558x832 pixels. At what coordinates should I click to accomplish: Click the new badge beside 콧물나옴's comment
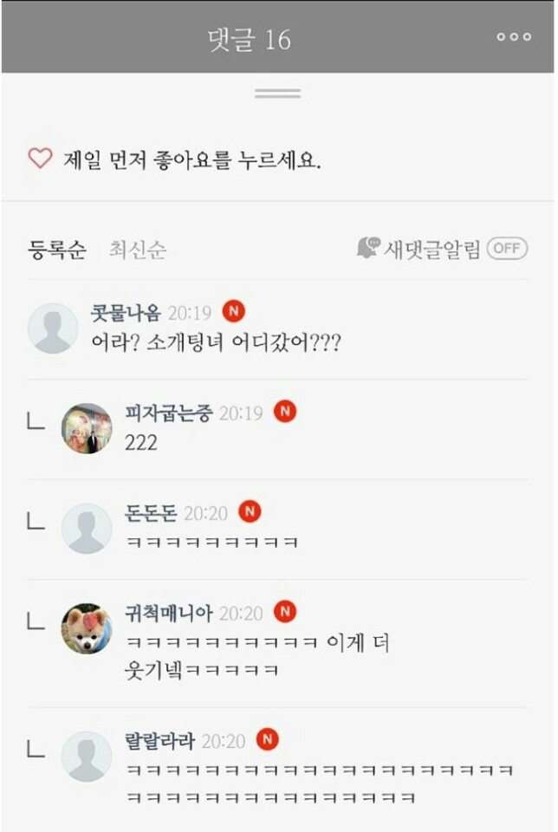tap(233, 311)
